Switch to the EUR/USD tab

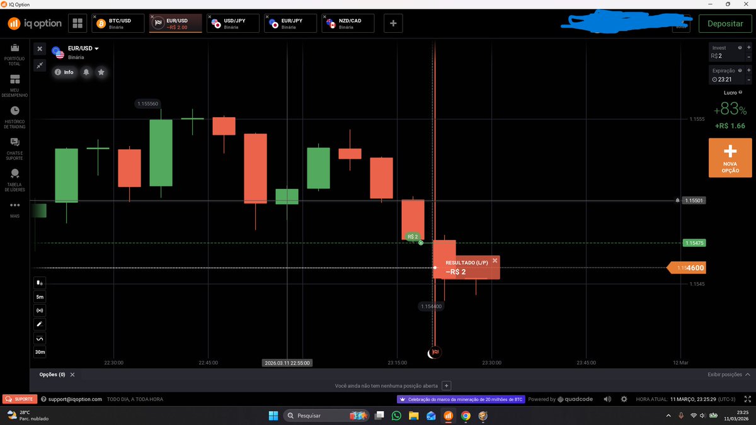176,23
